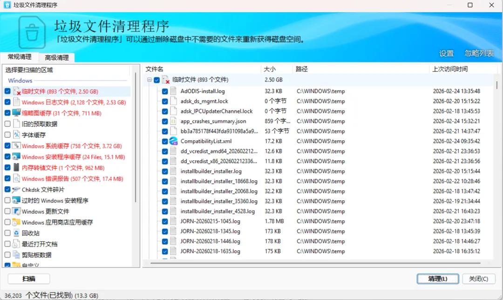Open the 设置 link
Viewport: 503px width, 300px height.
(447, 53)
